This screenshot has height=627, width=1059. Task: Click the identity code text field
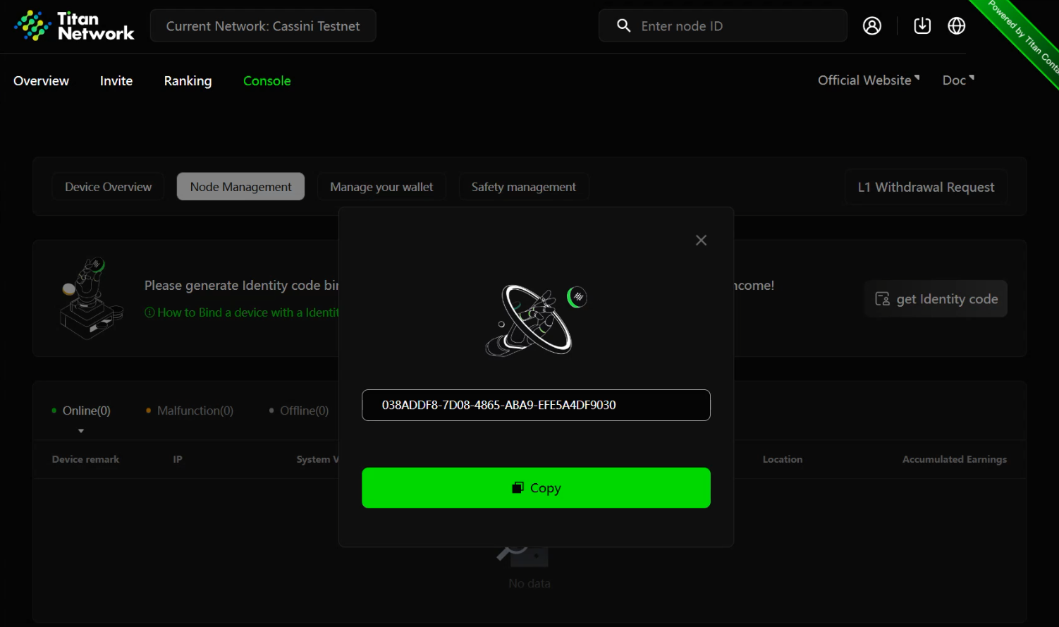[x=536, y=406]
